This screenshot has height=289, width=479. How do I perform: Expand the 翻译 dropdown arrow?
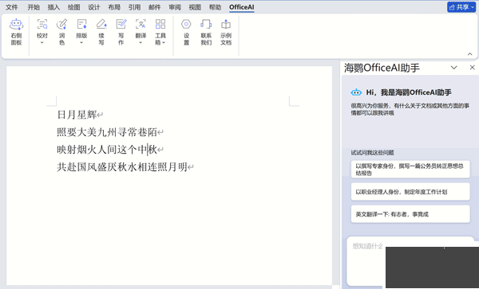(141, 43)
